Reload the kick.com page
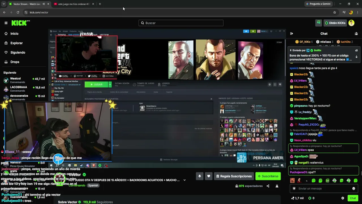Screen dimensions: 362x204 [x=18, y=12]
